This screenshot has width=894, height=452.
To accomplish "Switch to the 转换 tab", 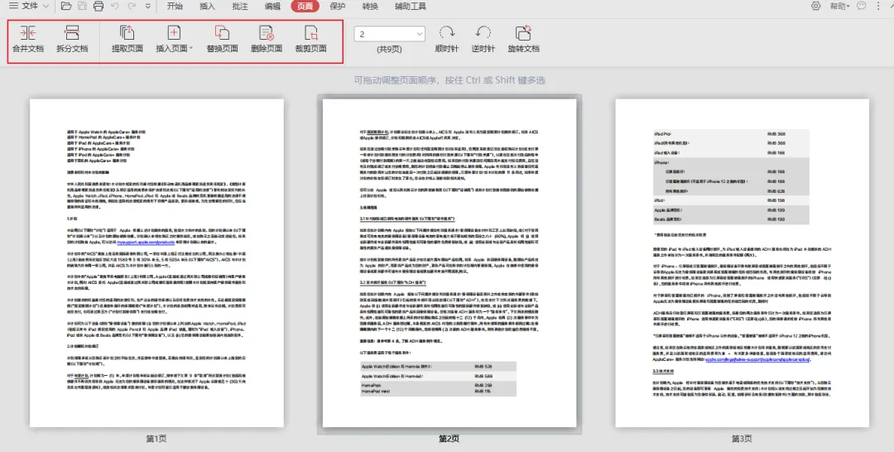I will point(370,7).
